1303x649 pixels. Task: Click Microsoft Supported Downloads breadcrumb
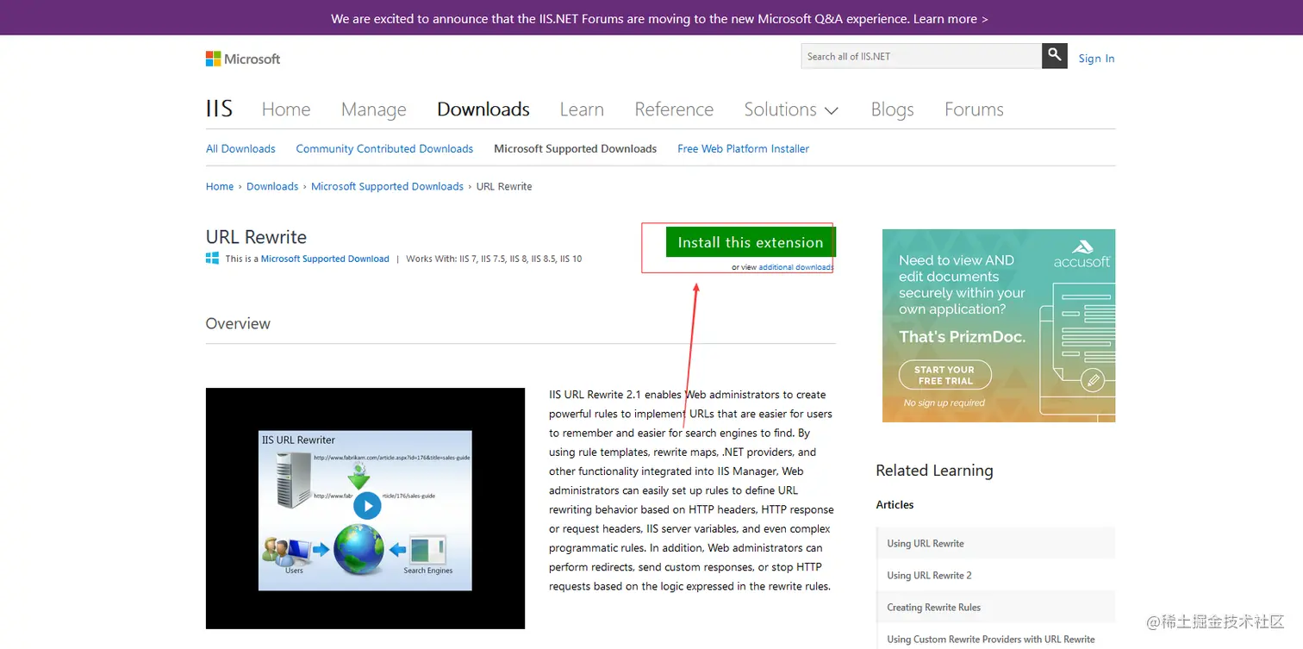(387, 186)
